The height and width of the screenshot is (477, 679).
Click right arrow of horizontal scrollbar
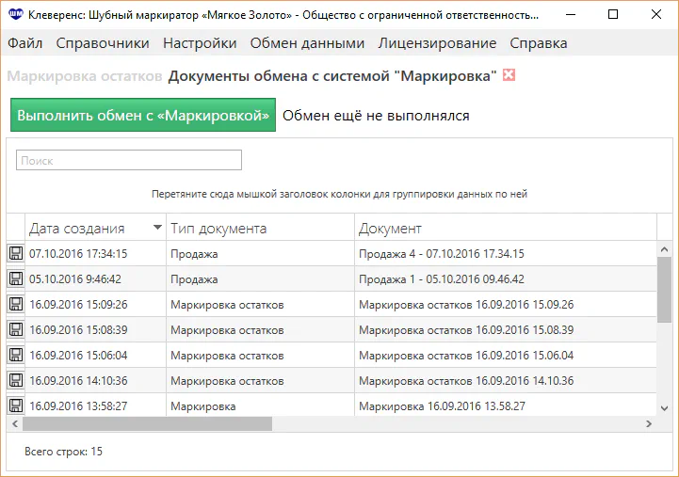pos(648,424)
